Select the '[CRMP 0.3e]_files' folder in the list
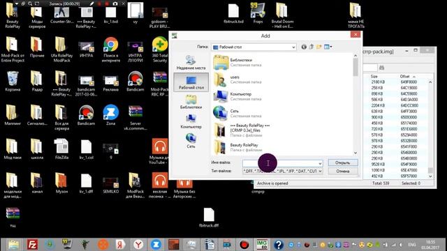This screenshot has width=447, height=251. pyautogui.click(x=242, y=130)
